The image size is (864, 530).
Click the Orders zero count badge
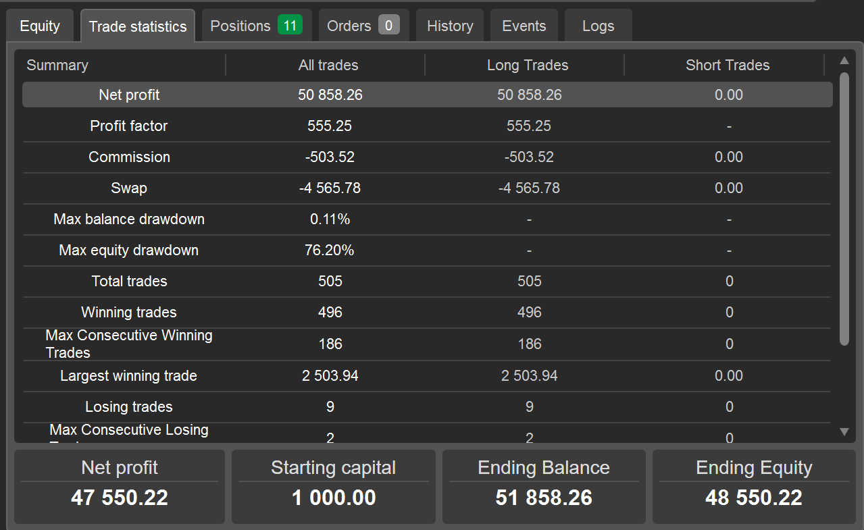[388, 26]
